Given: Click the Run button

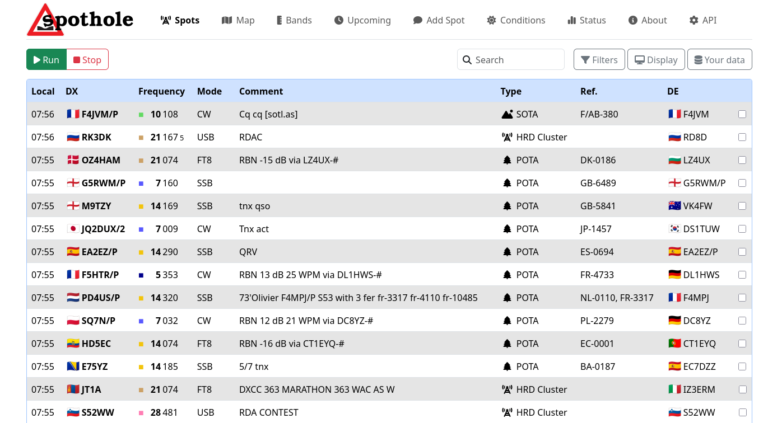Looking at the screenshot, I should pyautogui.click(x=46, y=60).
